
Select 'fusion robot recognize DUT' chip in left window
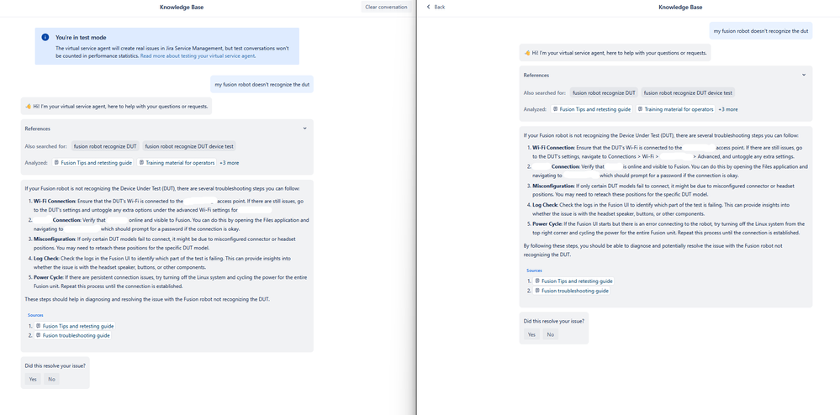click(x=106, y=146)
